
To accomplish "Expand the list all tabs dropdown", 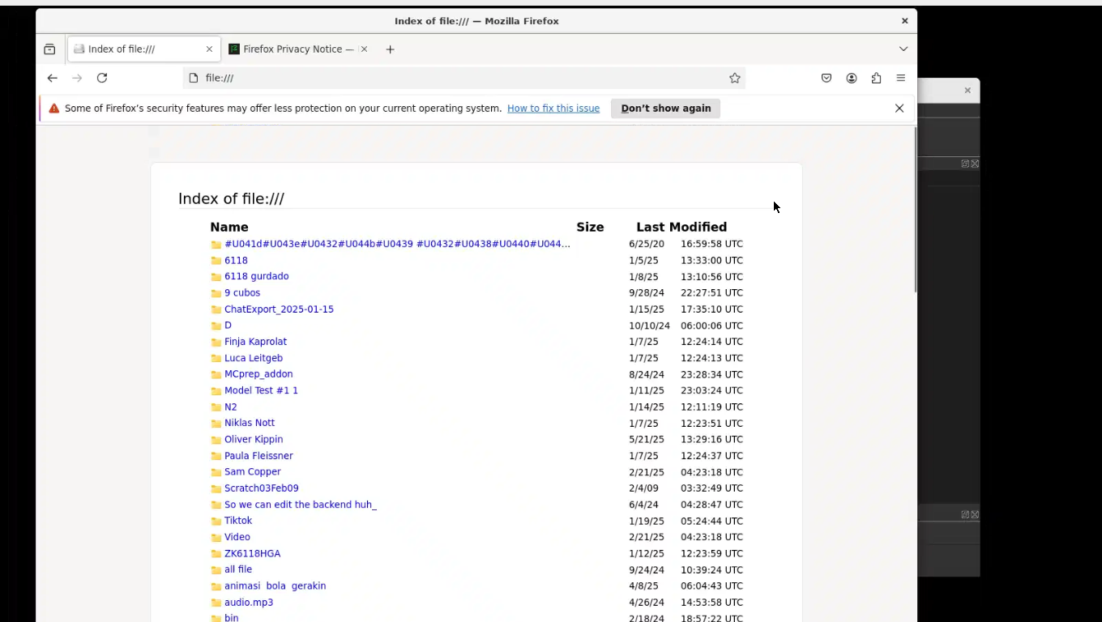I will [x=903, y=49].
